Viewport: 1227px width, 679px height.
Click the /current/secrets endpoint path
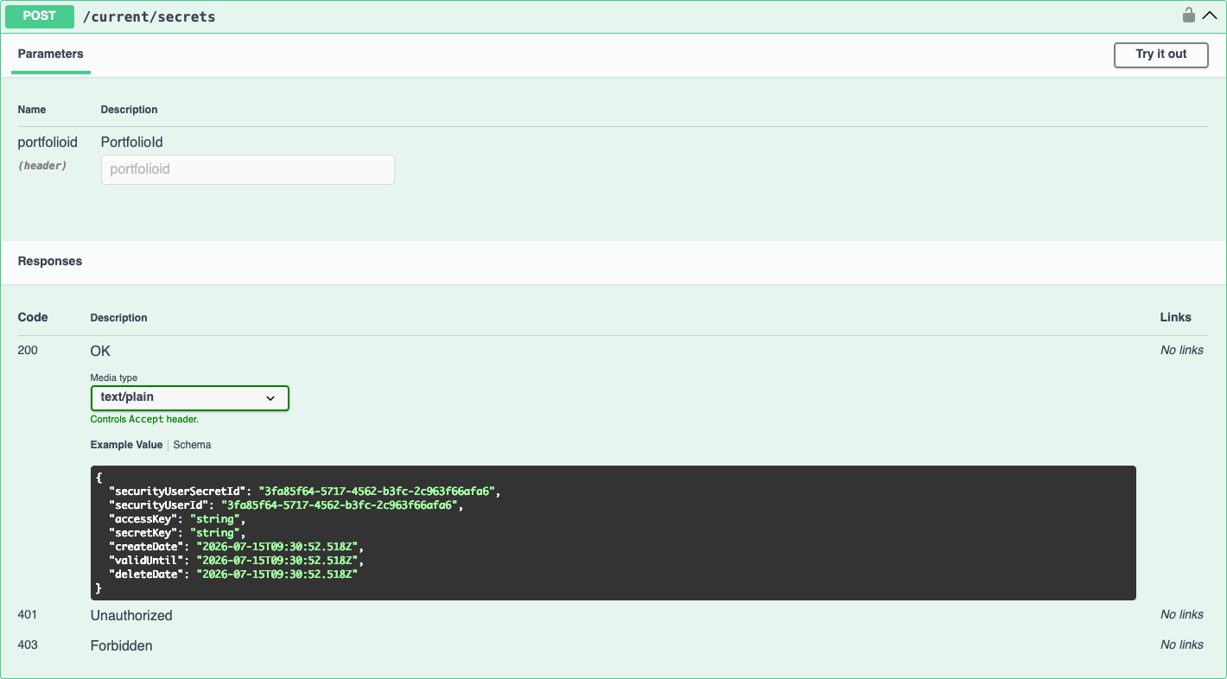(x=149, y=16)
